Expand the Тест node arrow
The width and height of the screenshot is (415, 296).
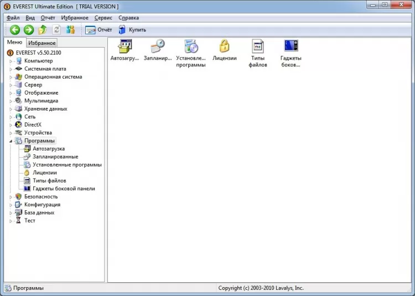pyautogui.click(x=11, y=221)
